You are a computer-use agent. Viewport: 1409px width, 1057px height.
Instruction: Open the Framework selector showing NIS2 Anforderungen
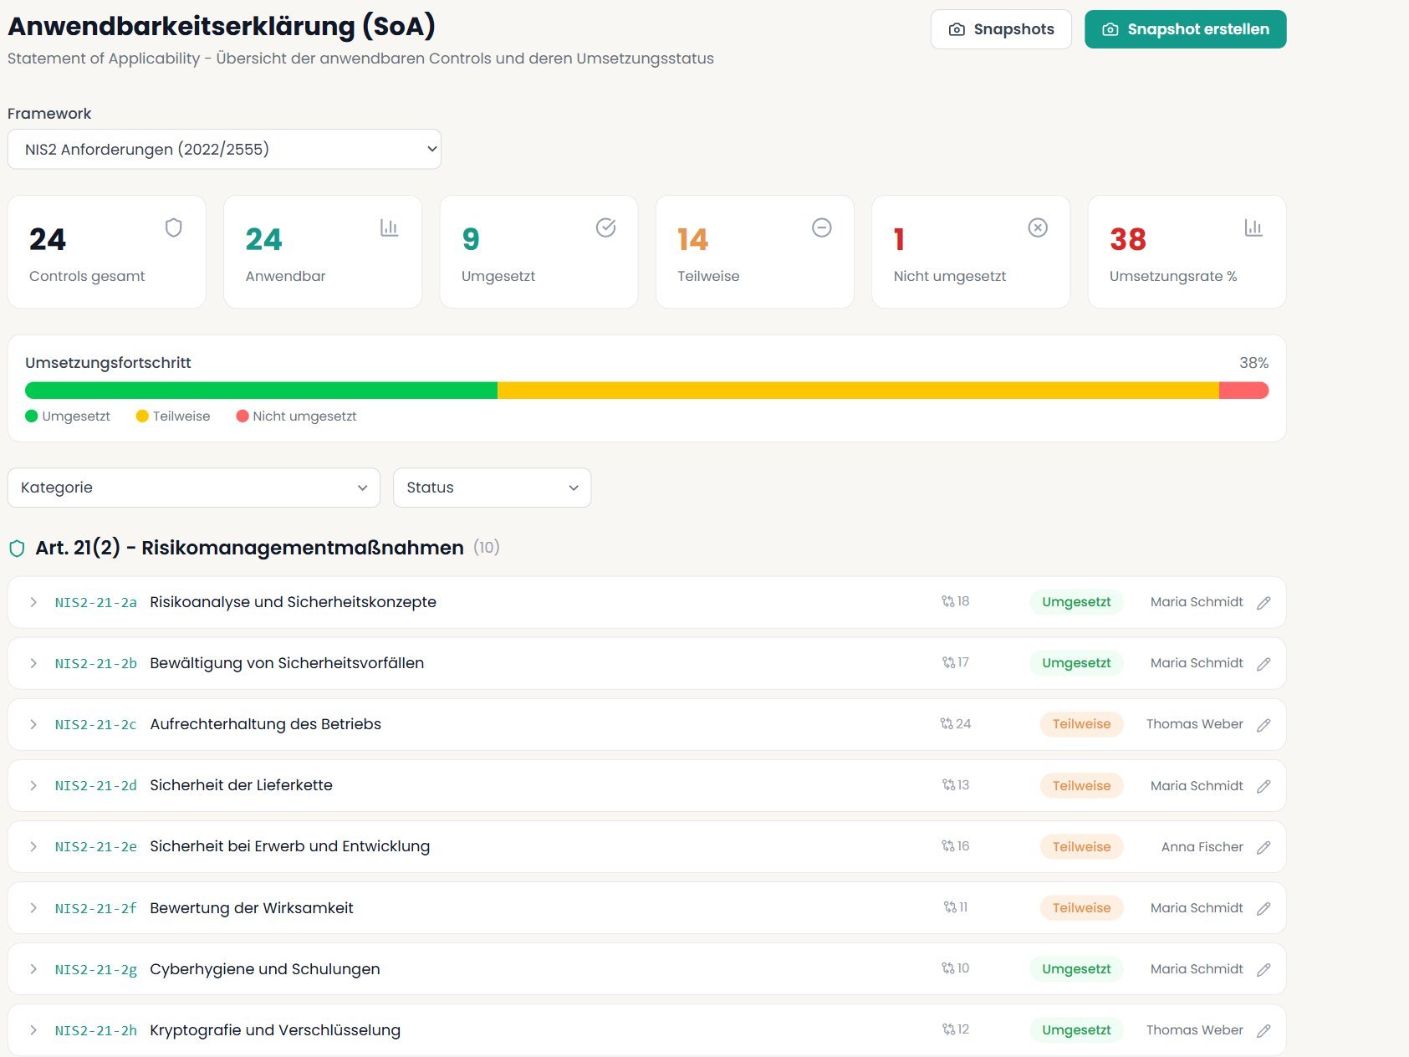[223, 149]
